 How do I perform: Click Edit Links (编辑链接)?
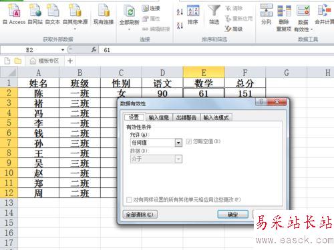156,29
